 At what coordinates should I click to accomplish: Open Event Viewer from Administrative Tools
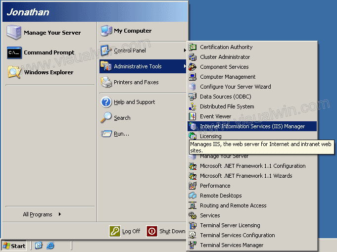(x=252, y=116)
